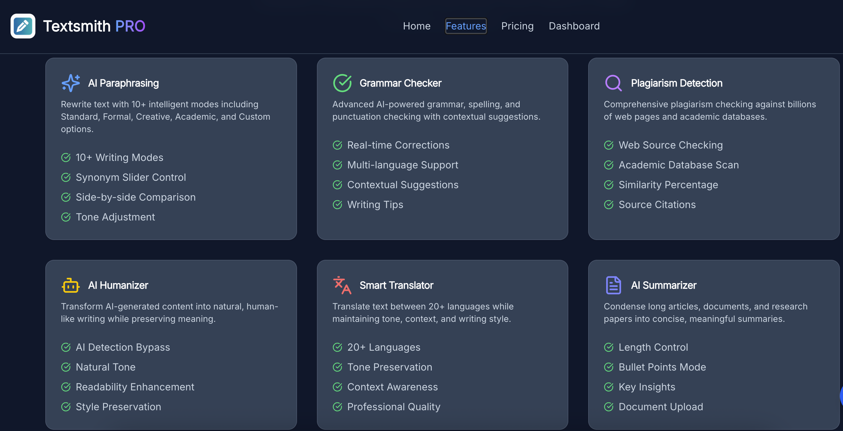The image size is (843, 431).
Task: Click the checkmark beside Tone Adjustment
Action: pyautogui.click(x=66, y=217)
